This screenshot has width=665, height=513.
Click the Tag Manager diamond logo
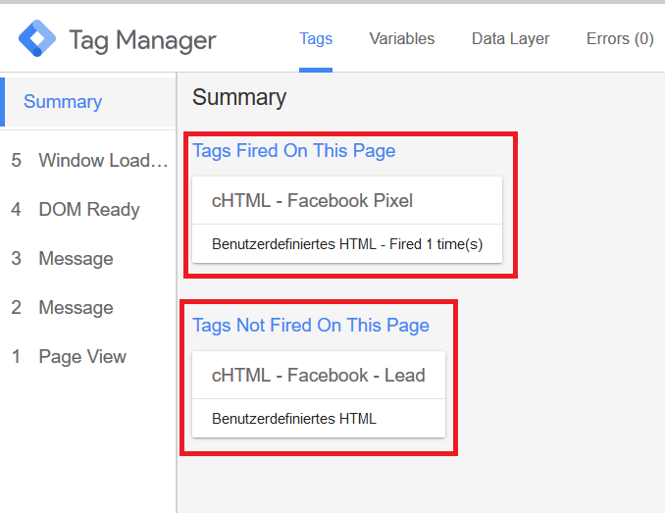pos(37,38)
